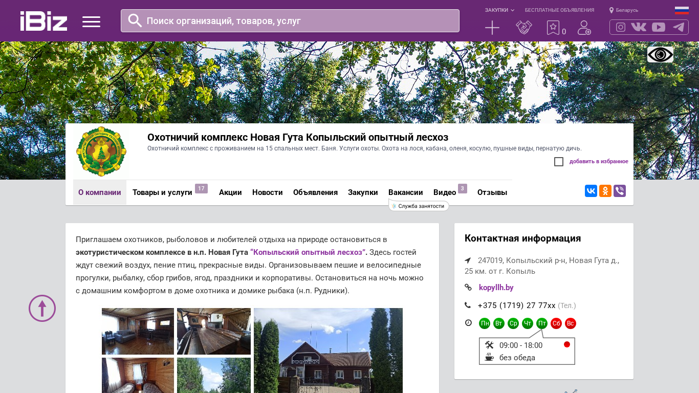Open iBiz VK page in header
Image resolution: width=699 pixels, height=393 pixels.
(639, 27)
